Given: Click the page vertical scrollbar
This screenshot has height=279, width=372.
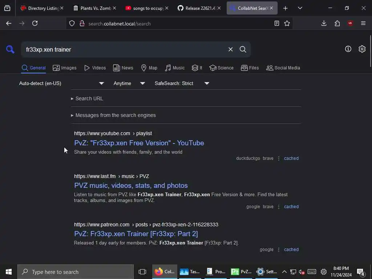Looking at the screenshot, I should (x=370, y=51).
